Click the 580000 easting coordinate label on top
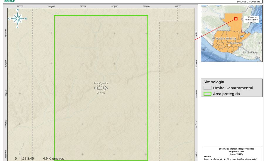 [x=146, y=6]
